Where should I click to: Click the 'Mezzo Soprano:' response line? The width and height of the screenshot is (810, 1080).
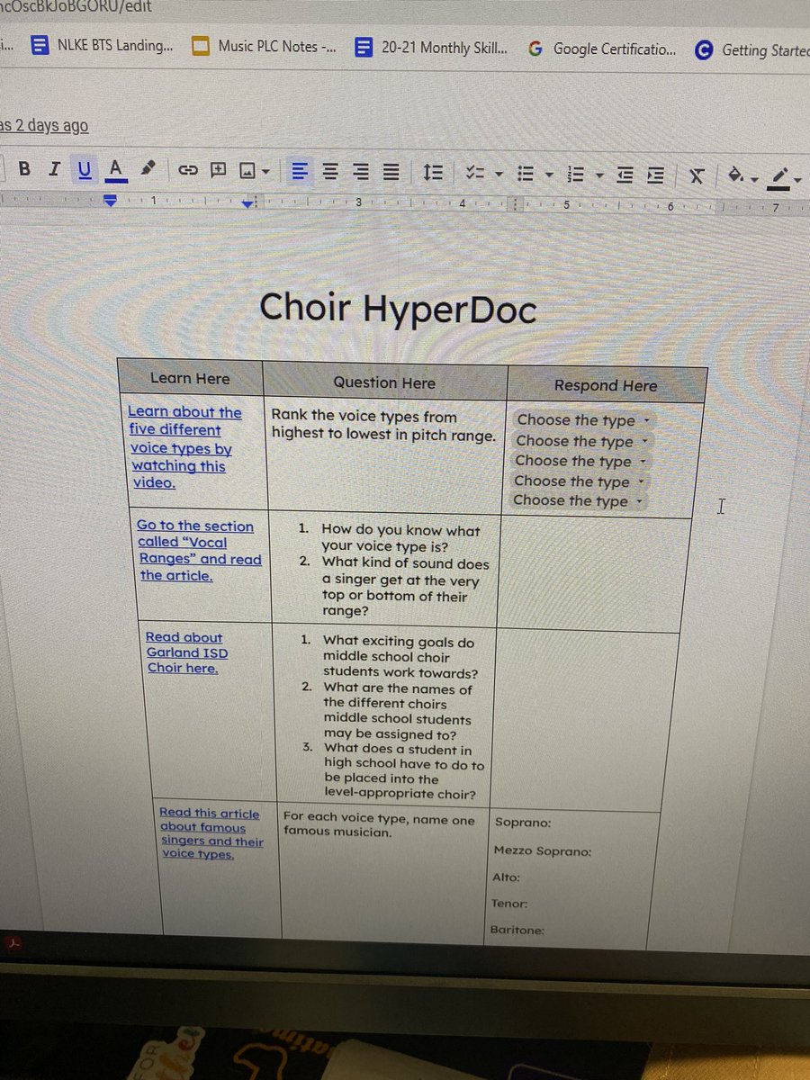pos(543,850)
